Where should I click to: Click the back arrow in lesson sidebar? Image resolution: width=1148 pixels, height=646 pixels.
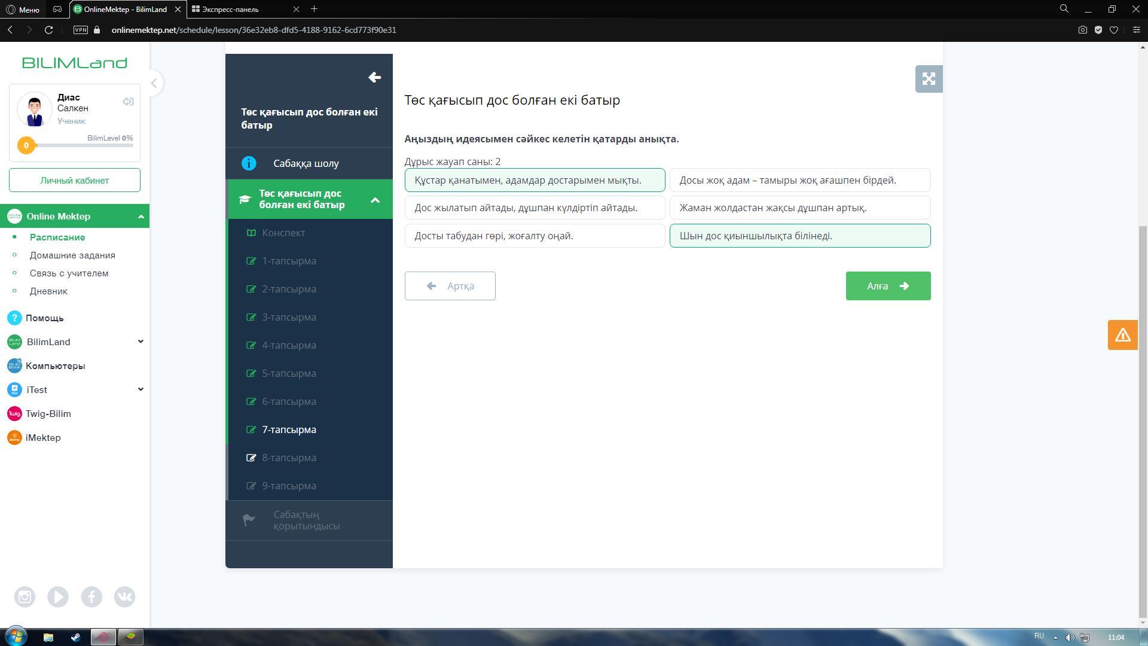pyautogui.click(x=374, y=77)
